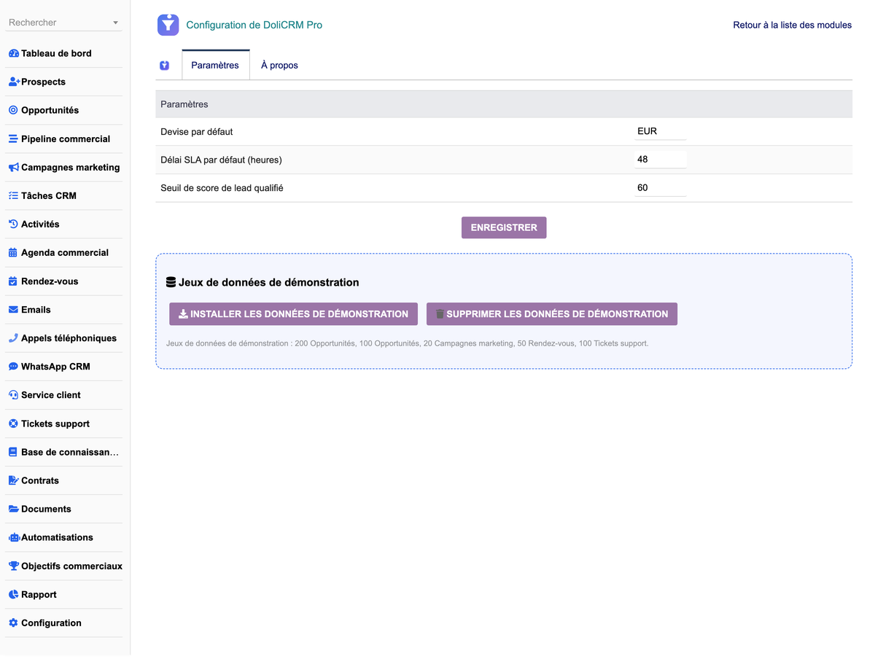Click the Campagnes marketing megaphone icon
The height and width of the screenshot is (667, 875).
(x=13, y=168)
